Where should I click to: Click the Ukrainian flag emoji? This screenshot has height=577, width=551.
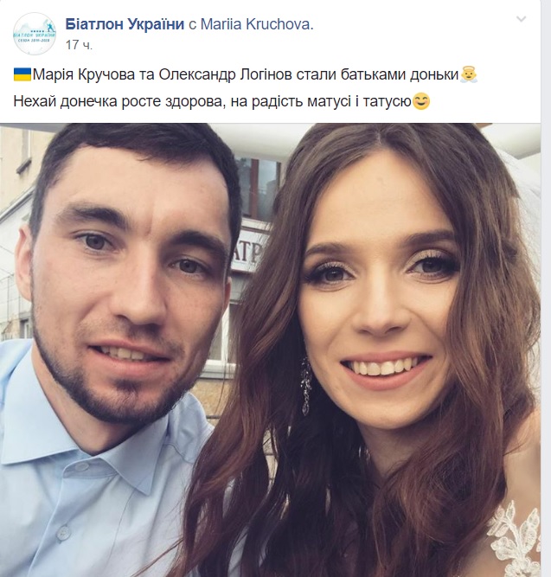22,74
